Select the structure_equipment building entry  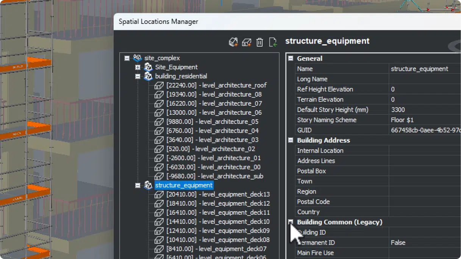click(184, 185)
